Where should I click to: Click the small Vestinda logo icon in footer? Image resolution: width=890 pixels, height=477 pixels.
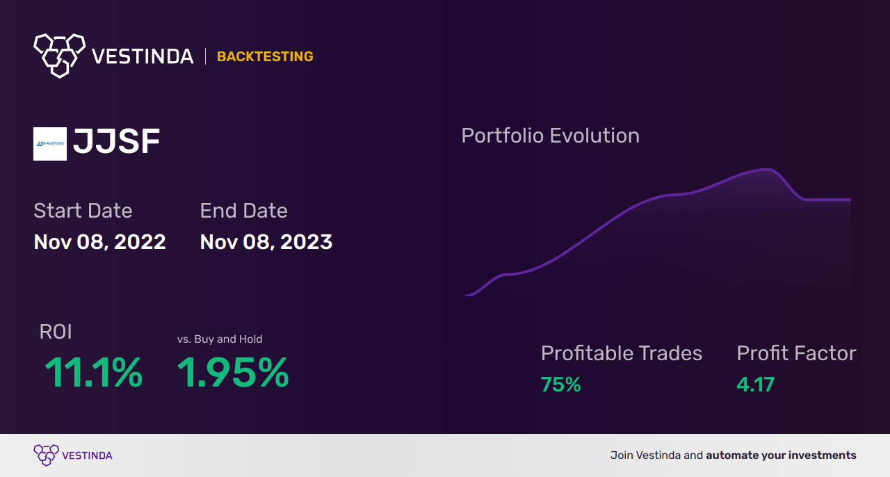[x=46, y=455]
